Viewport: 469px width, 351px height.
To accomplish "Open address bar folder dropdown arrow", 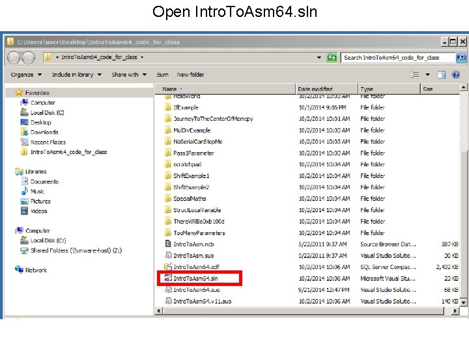I will pos(57,57).
